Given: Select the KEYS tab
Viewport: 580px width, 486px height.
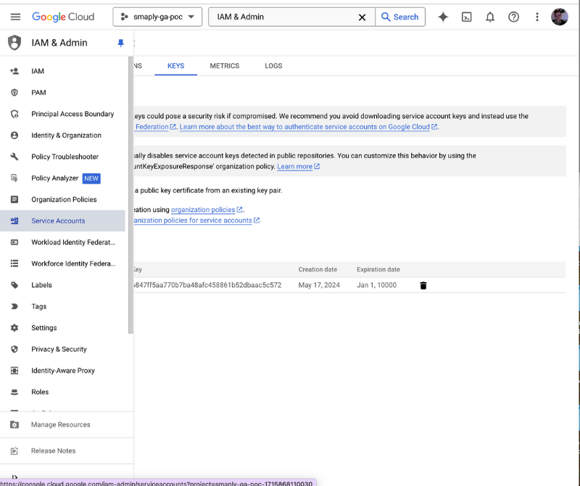Looking at the screenshot, I should 175,66.
